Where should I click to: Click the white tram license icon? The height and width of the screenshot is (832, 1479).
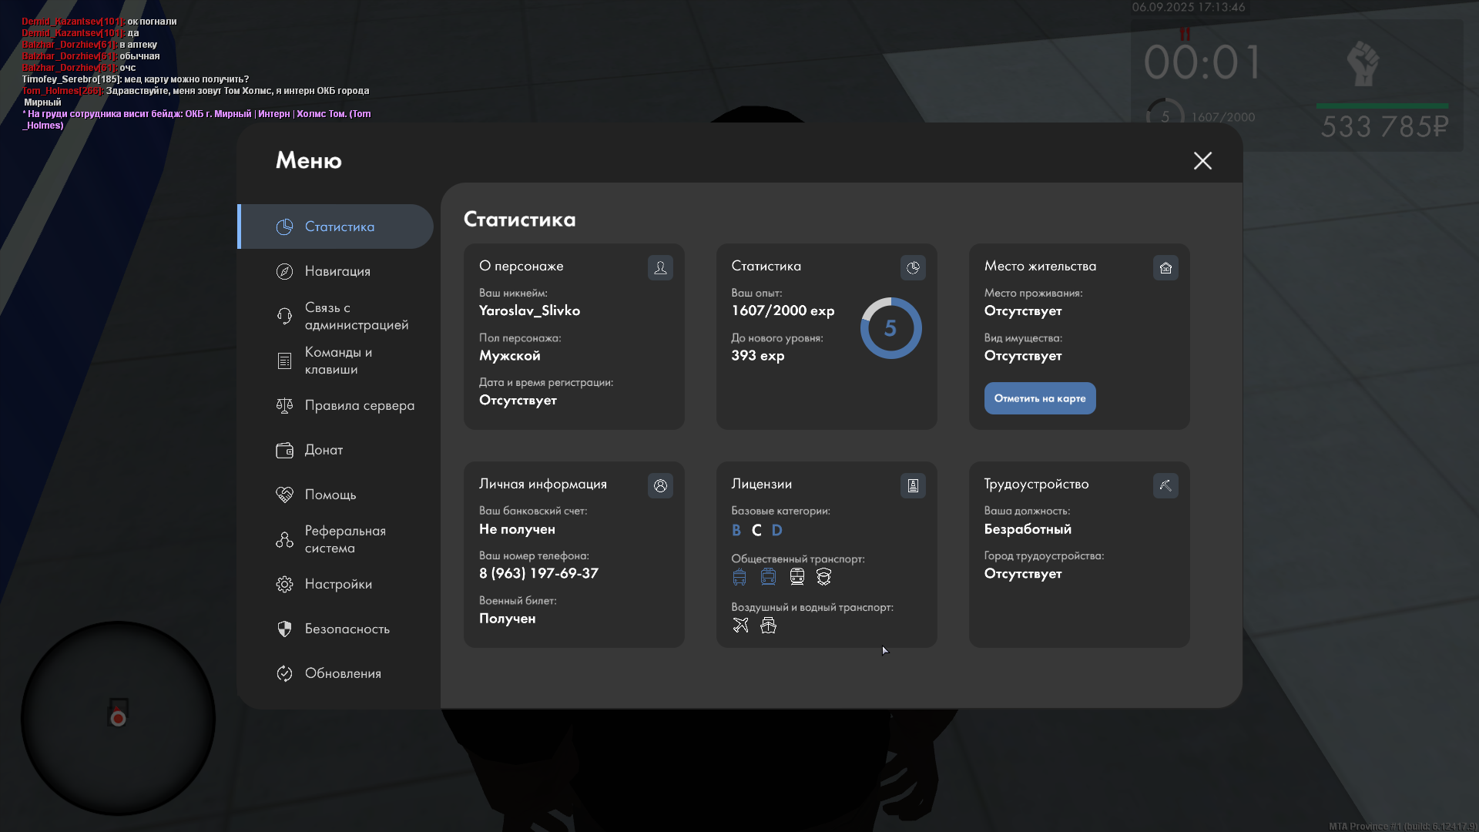tap(797, 577)
